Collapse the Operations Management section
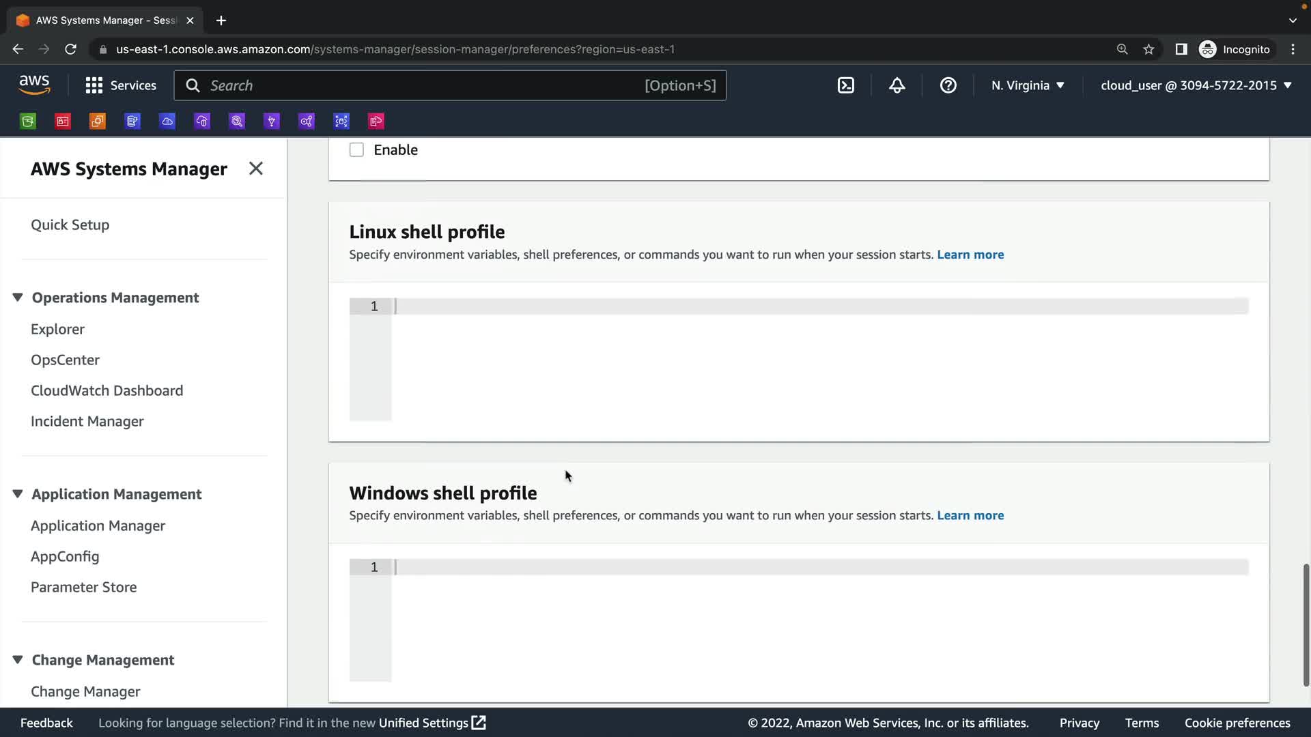The image size is (1311, 737). pyautogui.click(x=18, y=298)
